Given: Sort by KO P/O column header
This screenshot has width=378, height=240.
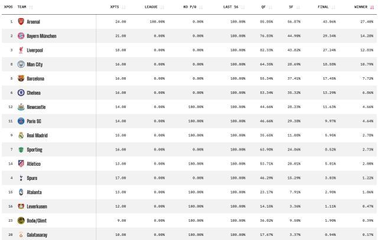Looking at the screenshot, I should coord(193,7).
